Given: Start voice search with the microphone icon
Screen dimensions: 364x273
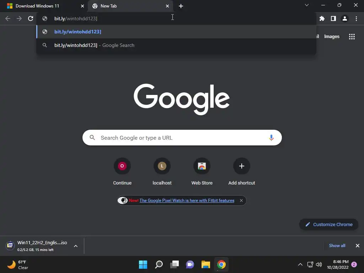Looking at the screenshot, I should click(x=271, y=138).
